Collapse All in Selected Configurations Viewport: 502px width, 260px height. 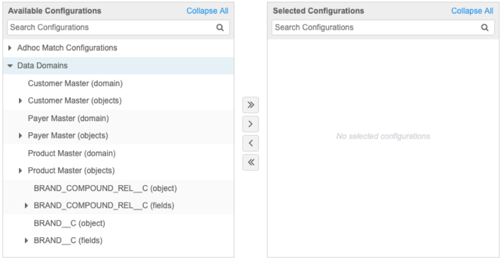472,11
